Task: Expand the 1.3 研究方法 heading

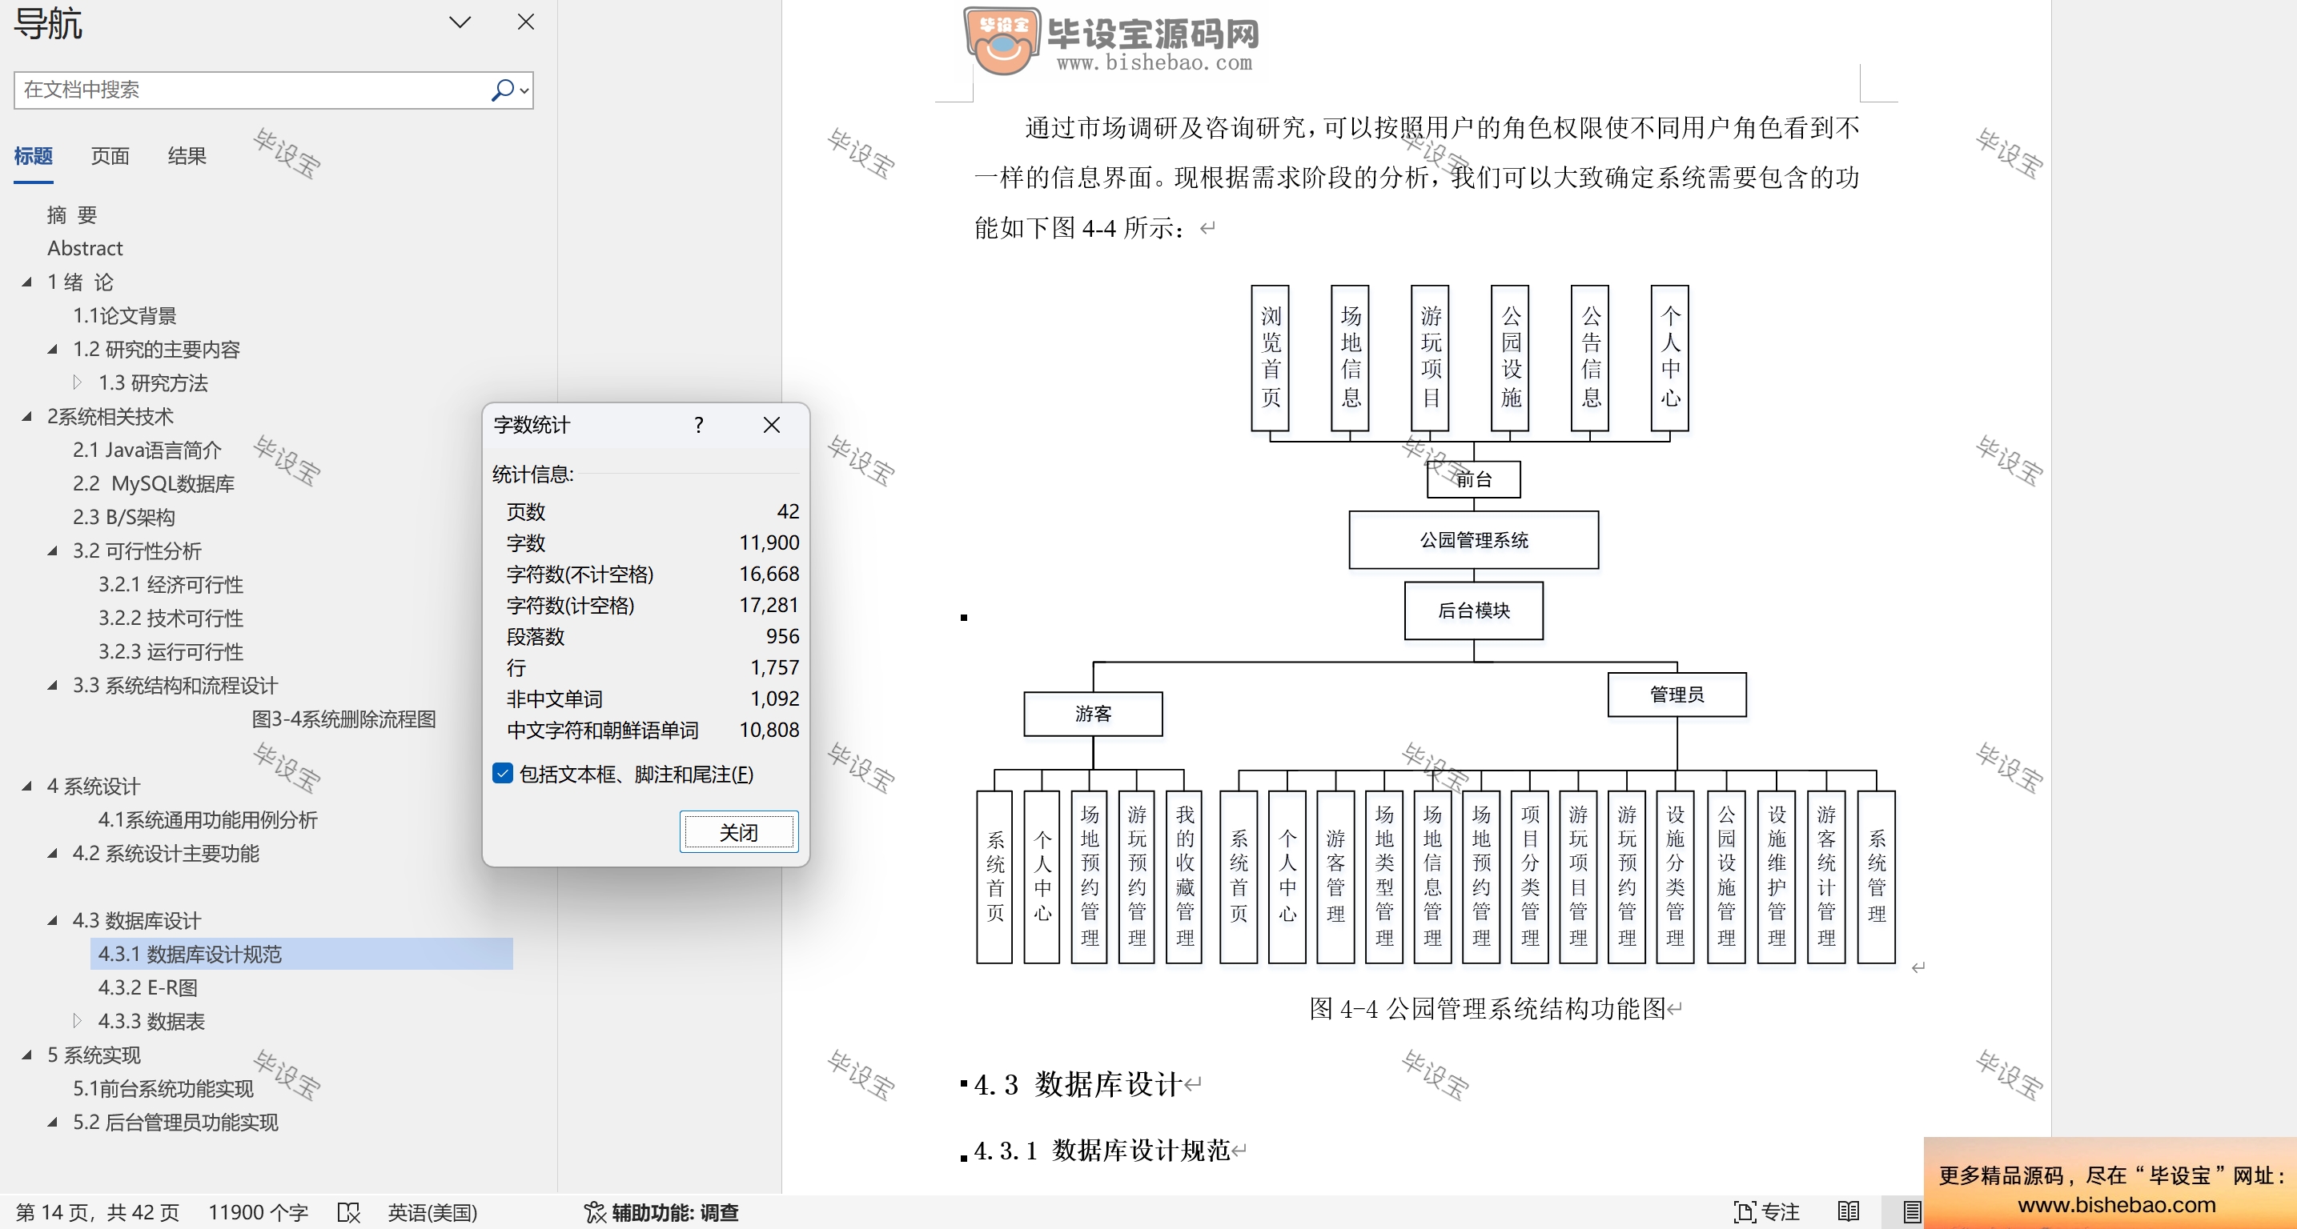Action: tap(78, 382)
